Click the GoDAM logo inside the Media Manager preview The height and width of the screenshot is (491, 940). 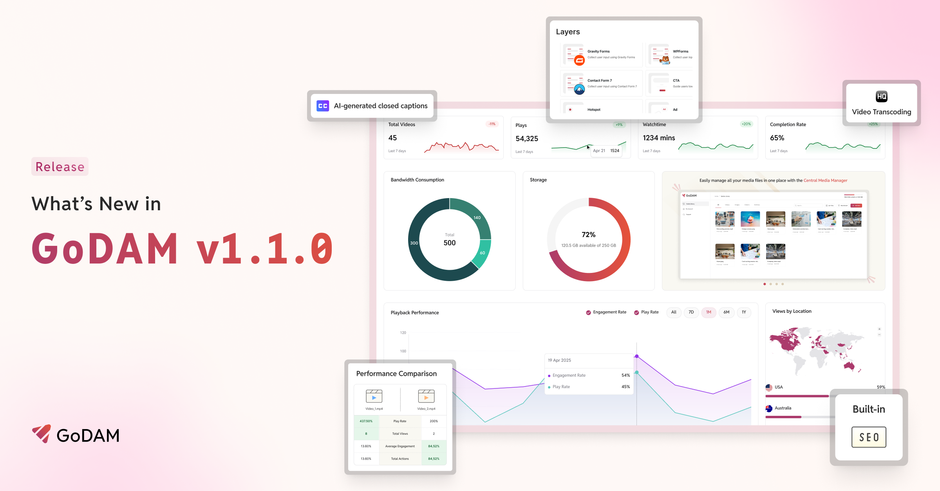[x=689, y=195]
